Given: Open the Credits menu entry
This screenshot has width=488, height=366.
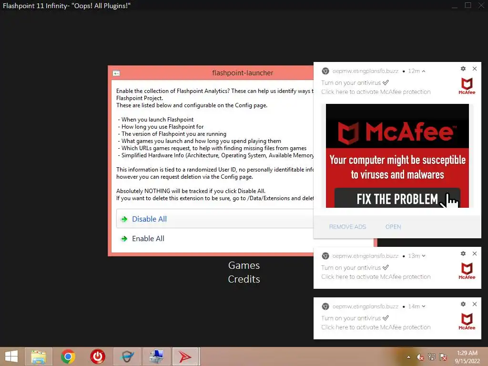Looking at the screenshot, I should [x=244, y=279].
